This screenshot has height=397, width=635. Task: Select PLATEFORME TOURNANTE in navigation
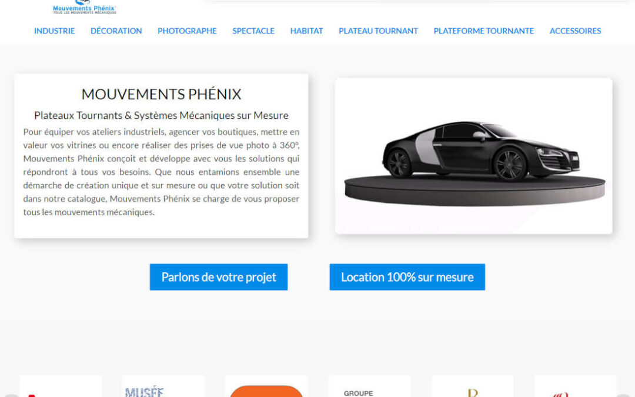(x=483, y=31)
